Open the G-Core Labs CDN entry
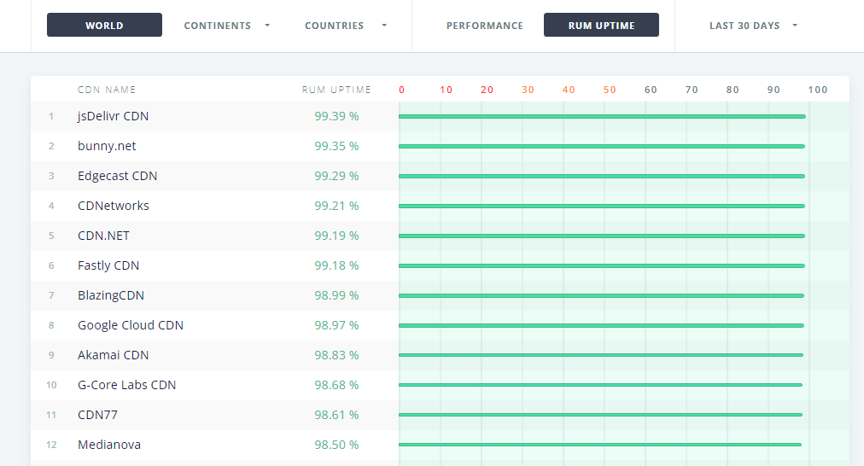This screenshot has width=864, height=466. [x=126, y=385]
